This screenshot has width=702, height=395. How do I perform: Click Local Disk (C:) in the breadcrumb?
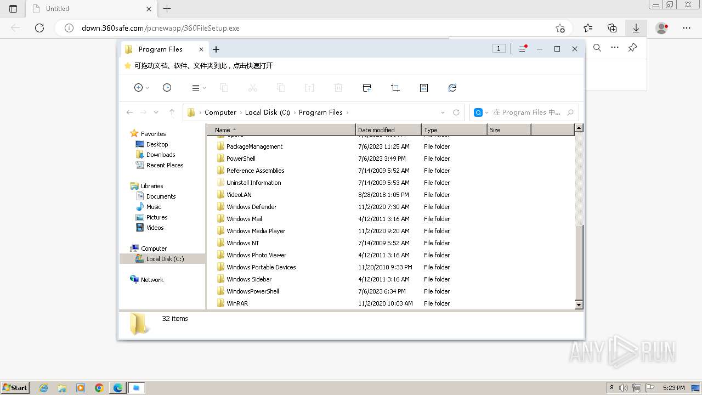click(268, 112)
